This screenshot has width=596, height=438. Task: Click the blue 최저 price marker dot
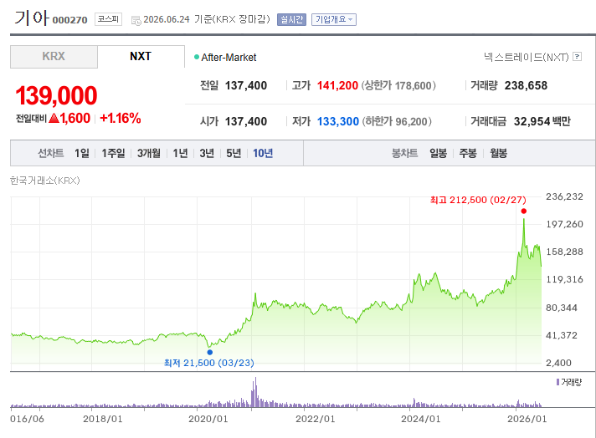210,352
